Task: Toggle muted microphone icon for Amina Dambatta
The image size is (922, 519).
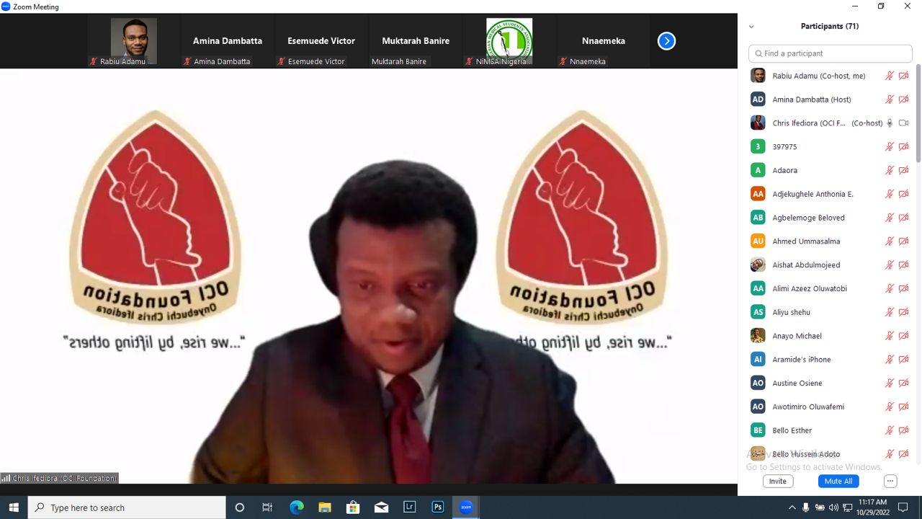Action: coord(890,99)
